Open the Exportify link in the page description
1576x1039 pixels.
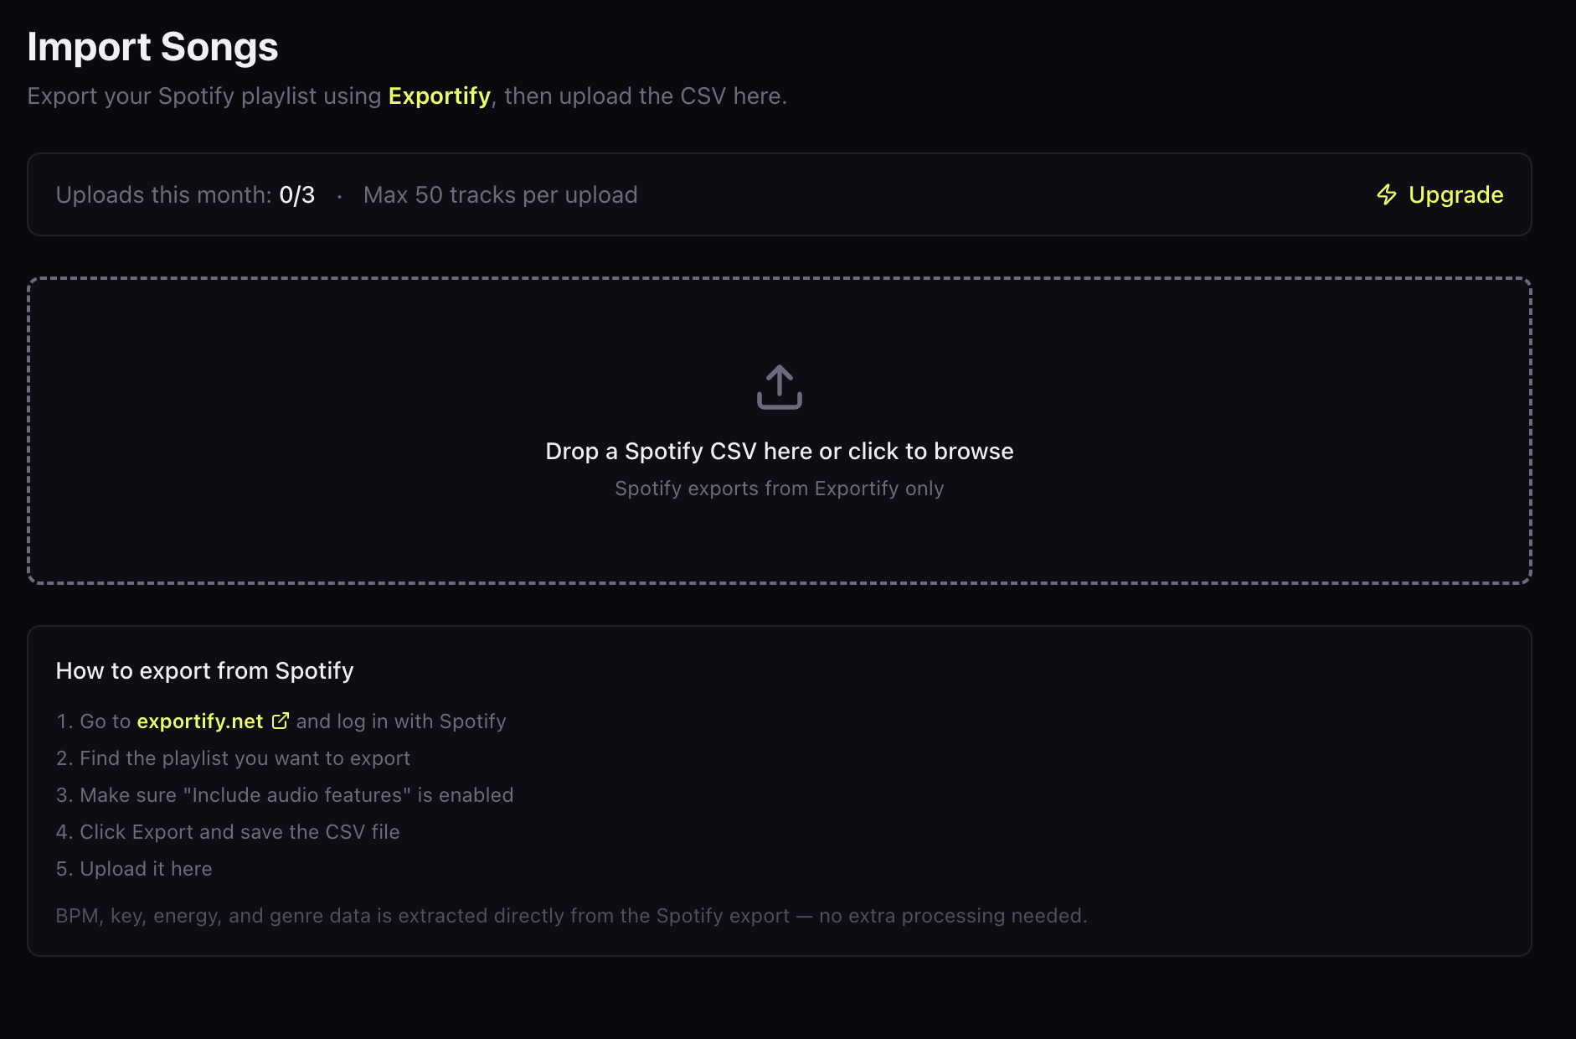click(x=439, y=96)
